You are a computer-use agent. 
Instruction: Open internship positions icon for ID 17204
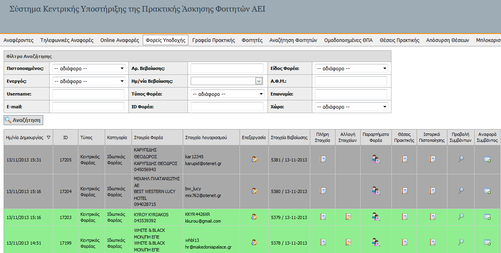coord(404,191)
